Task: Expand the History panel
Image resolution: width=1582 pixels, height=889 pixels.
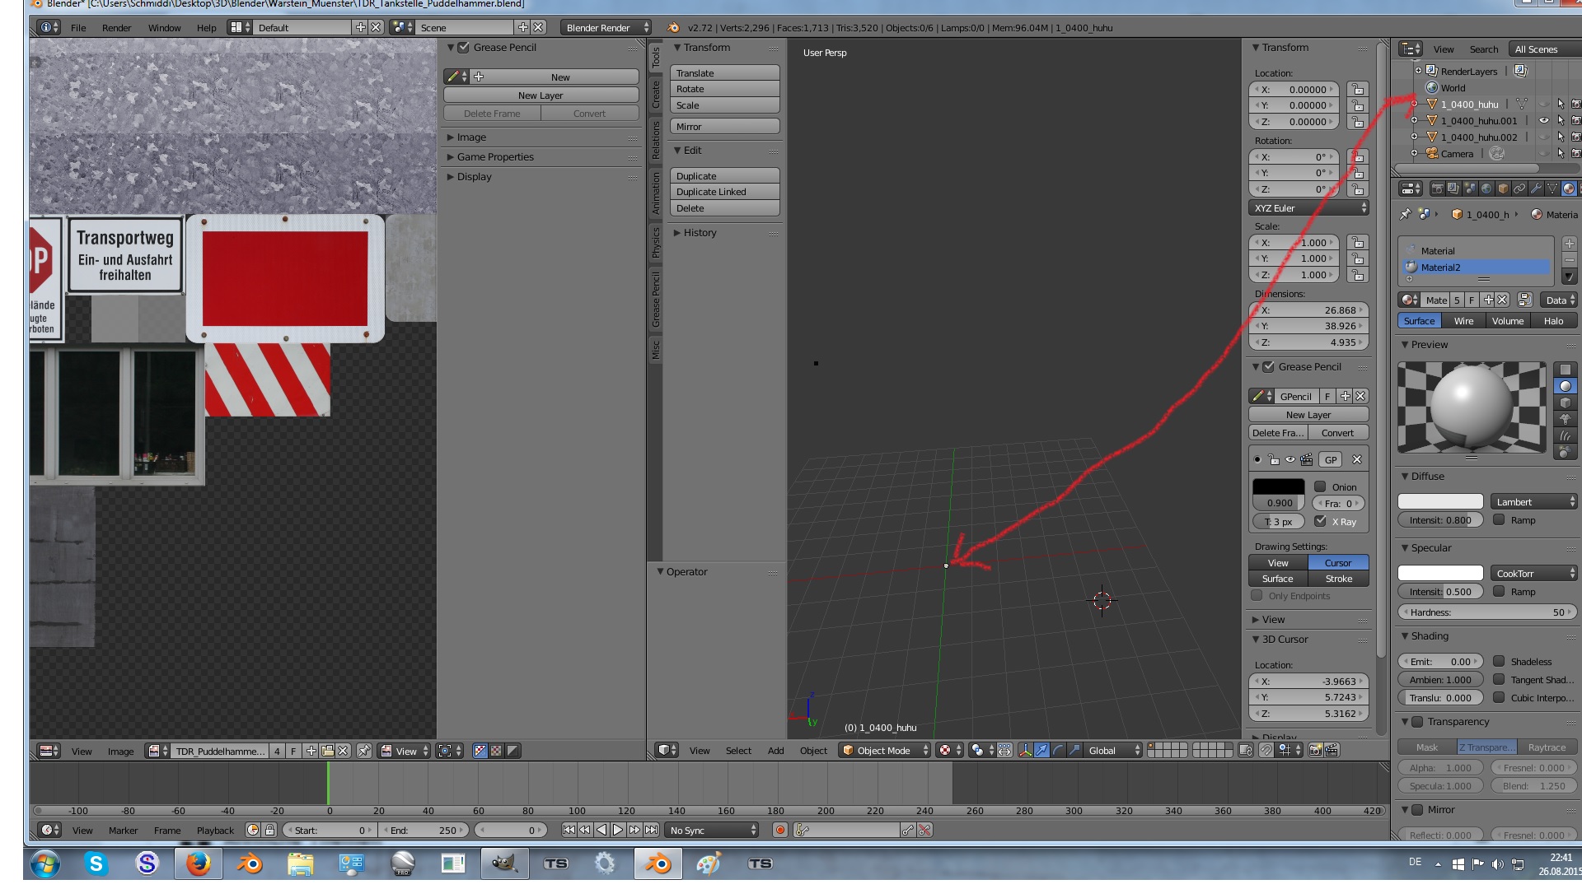Action: pos(700,233)
